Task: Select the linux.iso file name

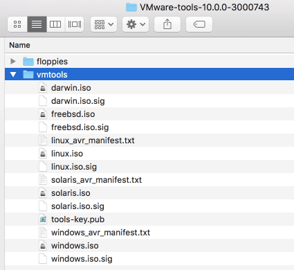Action: coord(67,154)
